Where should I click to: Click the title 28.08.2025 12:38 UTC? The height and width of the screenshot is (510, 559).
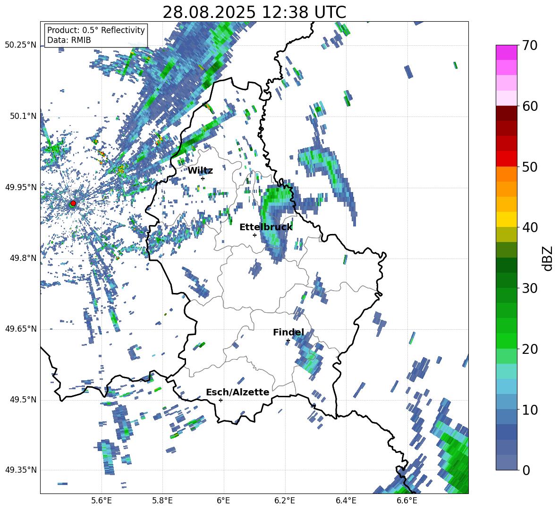254,12
